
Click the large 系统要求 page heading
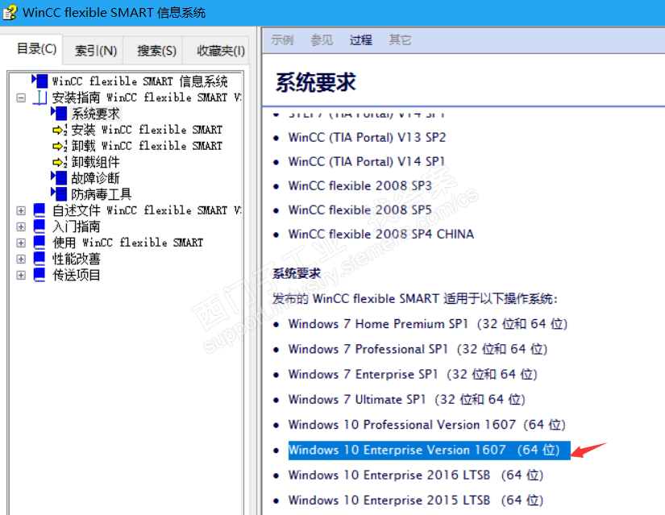316,82
